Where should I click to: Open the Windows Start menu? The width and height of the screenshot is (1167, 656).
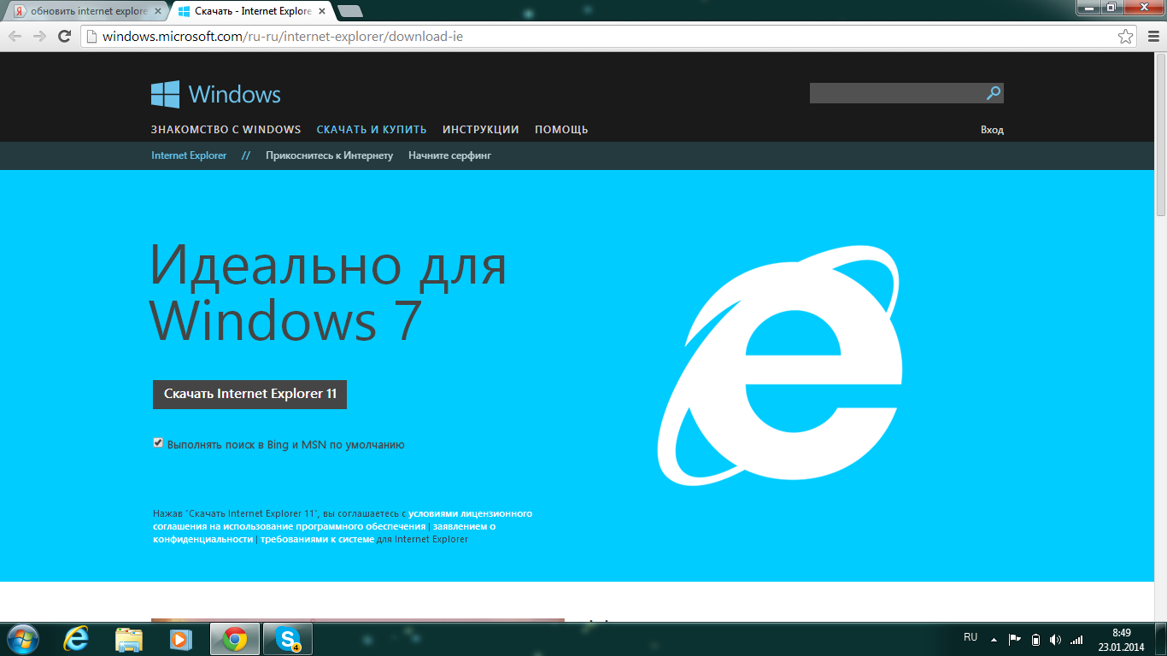click(22, 639)
